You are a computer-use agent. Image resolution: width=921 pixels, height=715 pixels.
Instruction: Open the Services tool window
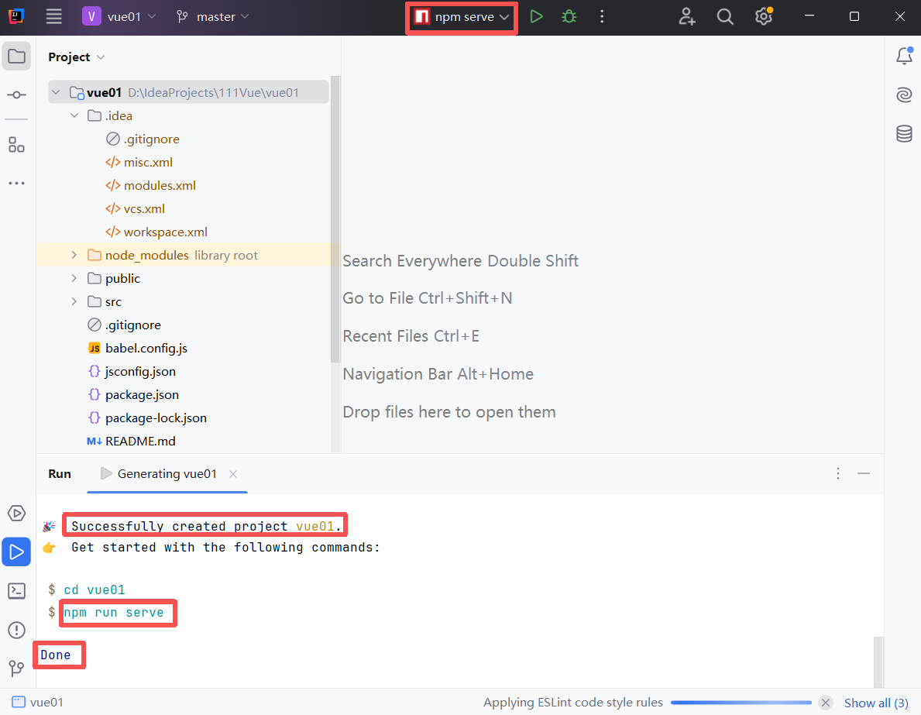(16, 513)
